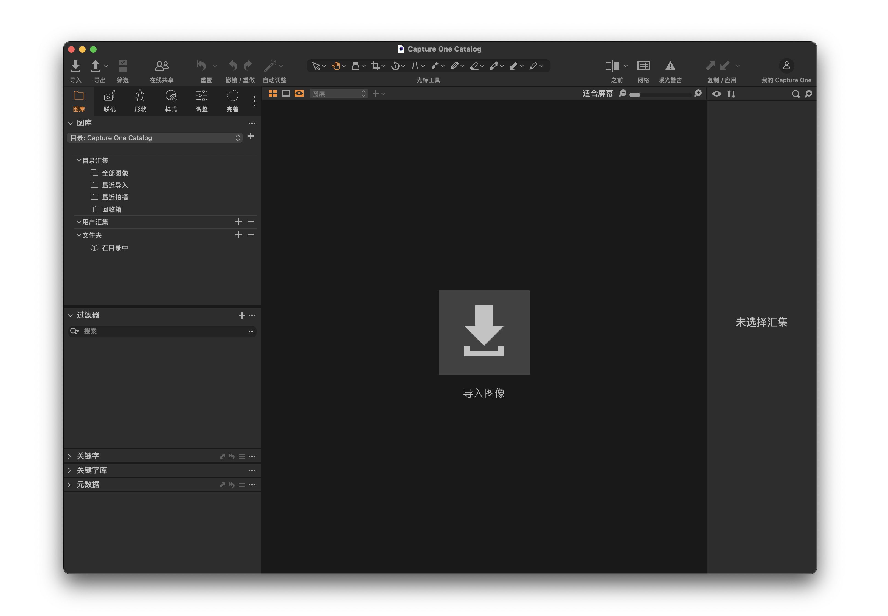Image resolution: width=888 pixels, height=616 pixels.
Task: Select the draw mask brush tool
Action: pyautogui.click(x=435, y=66)
